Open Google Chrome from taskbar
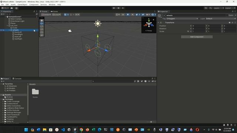The image size is (237, 133). [x=81, y=130]
